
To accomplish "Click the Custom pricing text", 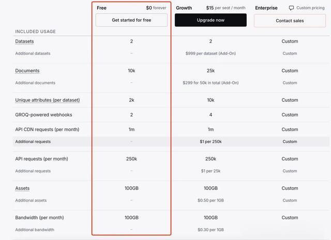I will point(310,8).
